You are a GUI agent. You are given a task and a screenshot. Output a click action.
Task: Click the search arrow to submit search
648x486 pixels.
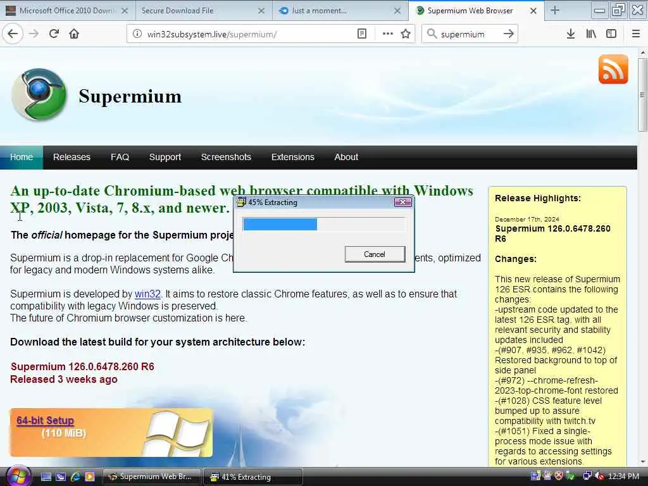tap(509, 34)
